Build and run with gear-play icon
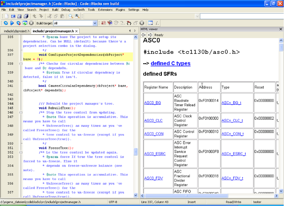Viewport: 284px width, 206px height. click(x=18, y=23)
